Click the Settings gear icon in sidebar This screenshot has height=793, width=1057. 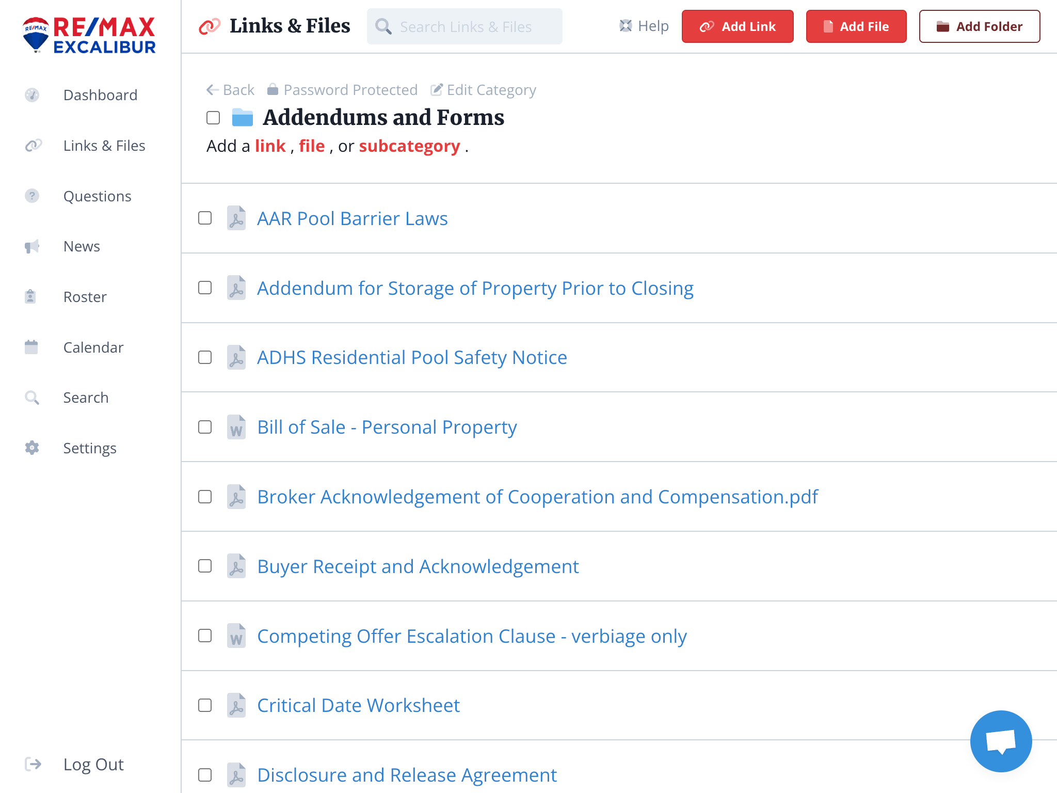pyautogui.click(x=32, y=448)
